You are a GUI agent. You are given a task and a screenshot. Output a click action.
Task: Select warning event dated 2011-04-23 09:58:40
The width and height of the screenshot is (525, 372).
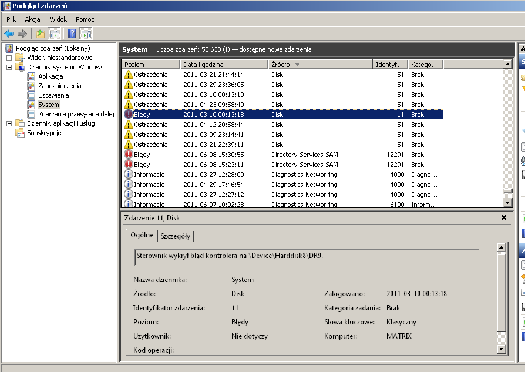tap(283, 105)
